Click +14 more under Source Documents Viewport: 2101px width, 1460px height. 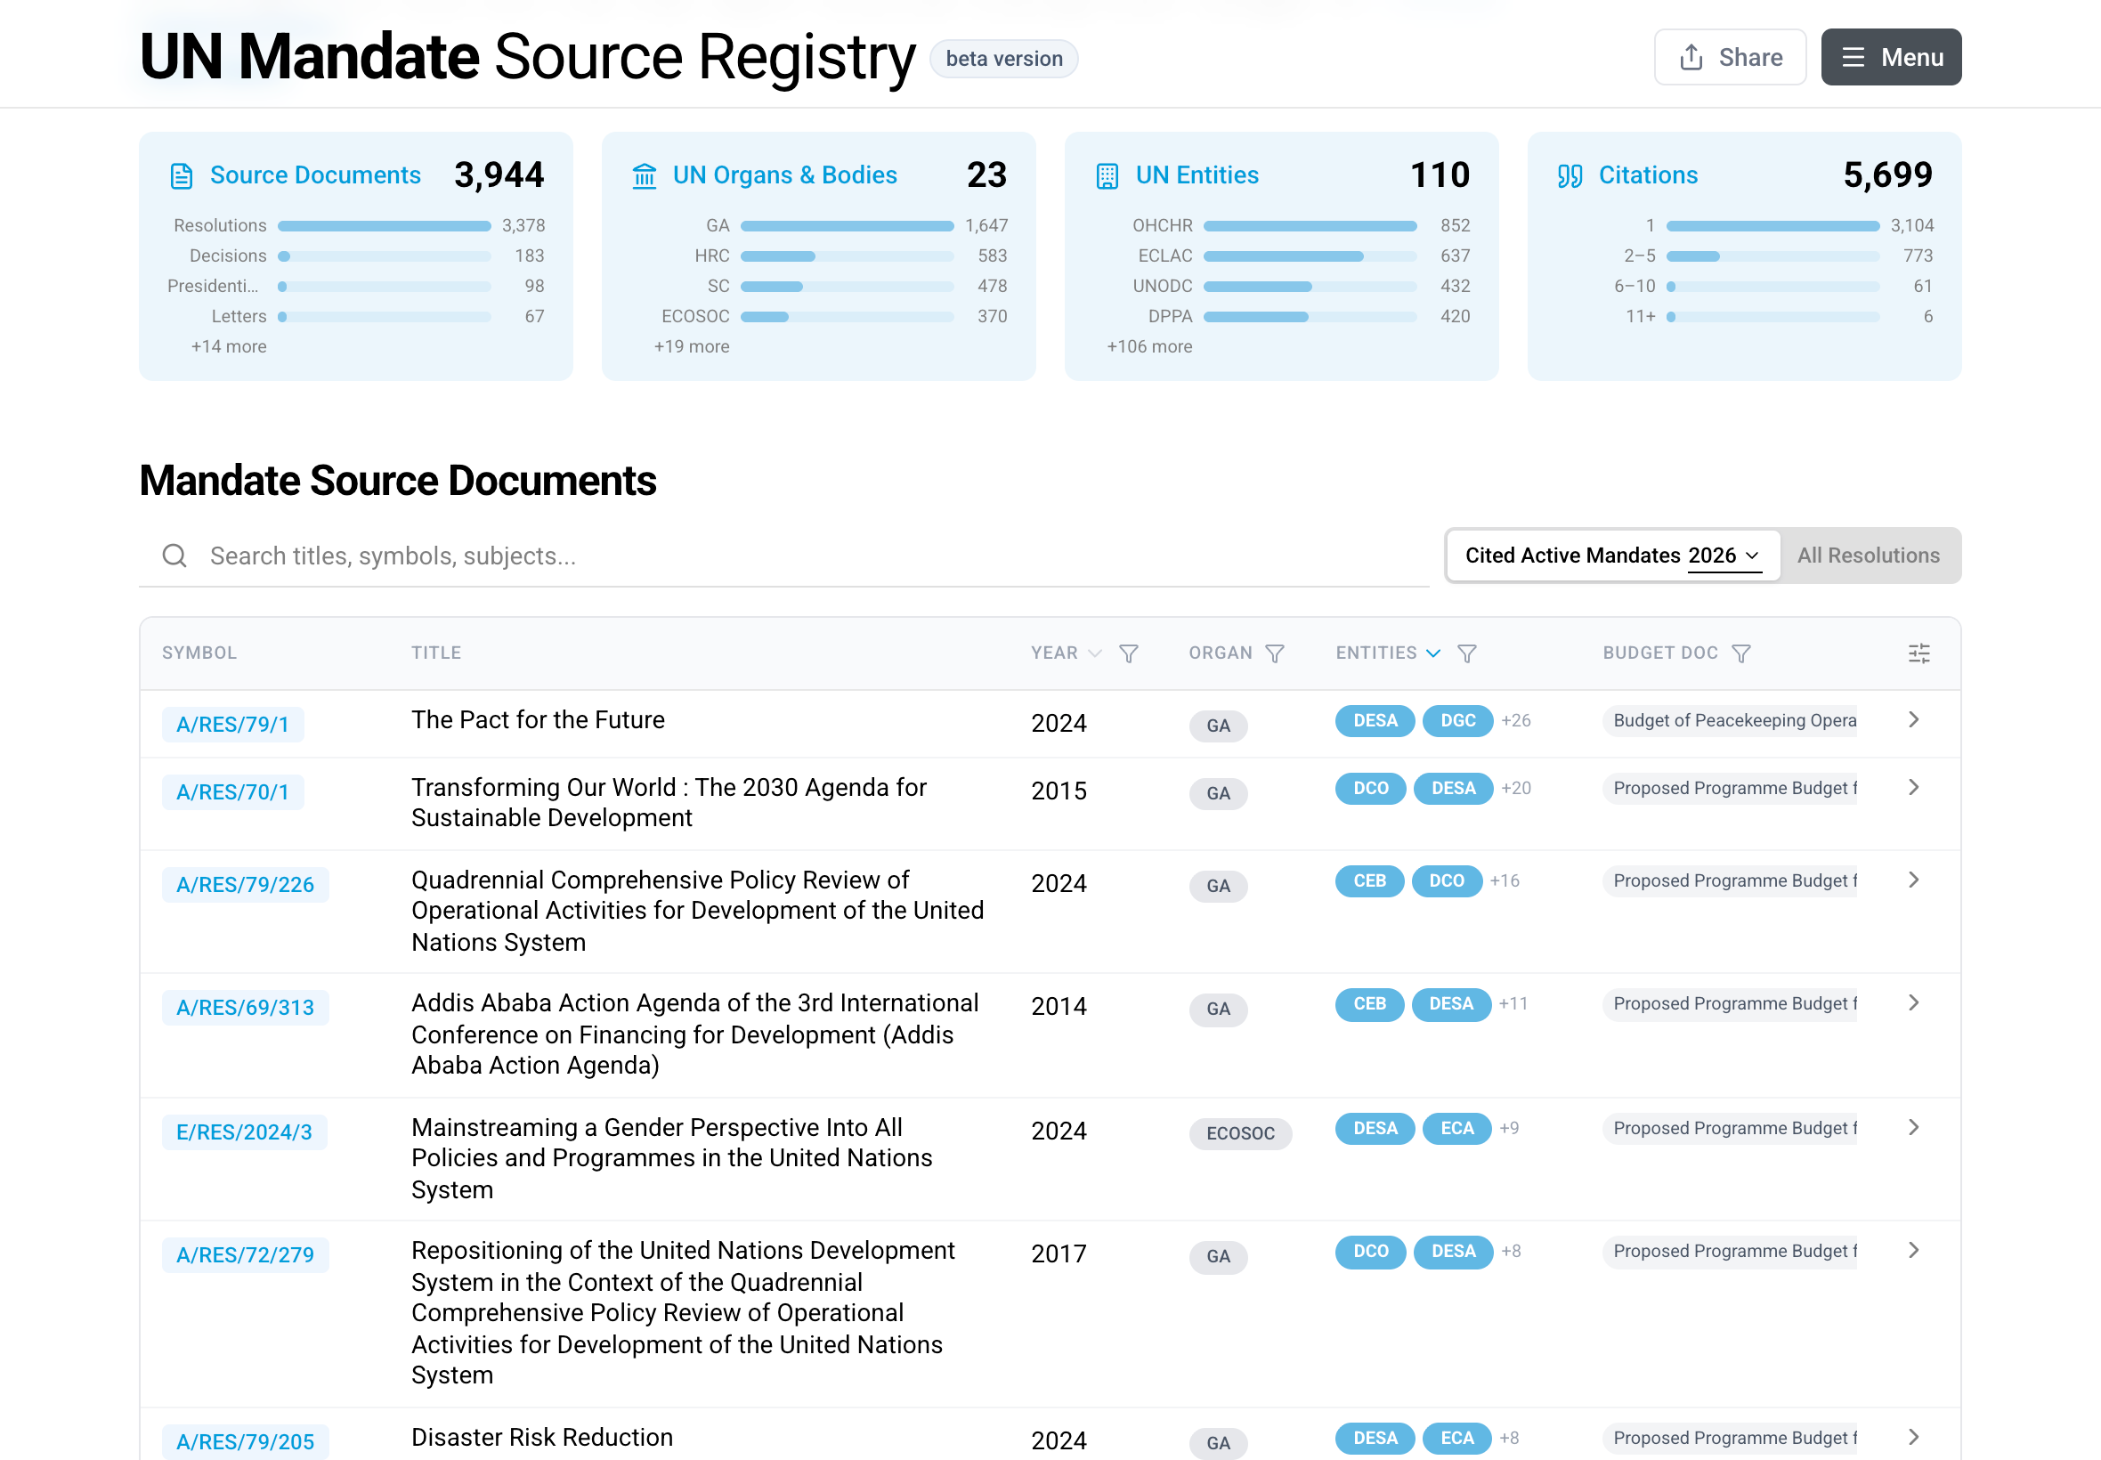[229, 346]
